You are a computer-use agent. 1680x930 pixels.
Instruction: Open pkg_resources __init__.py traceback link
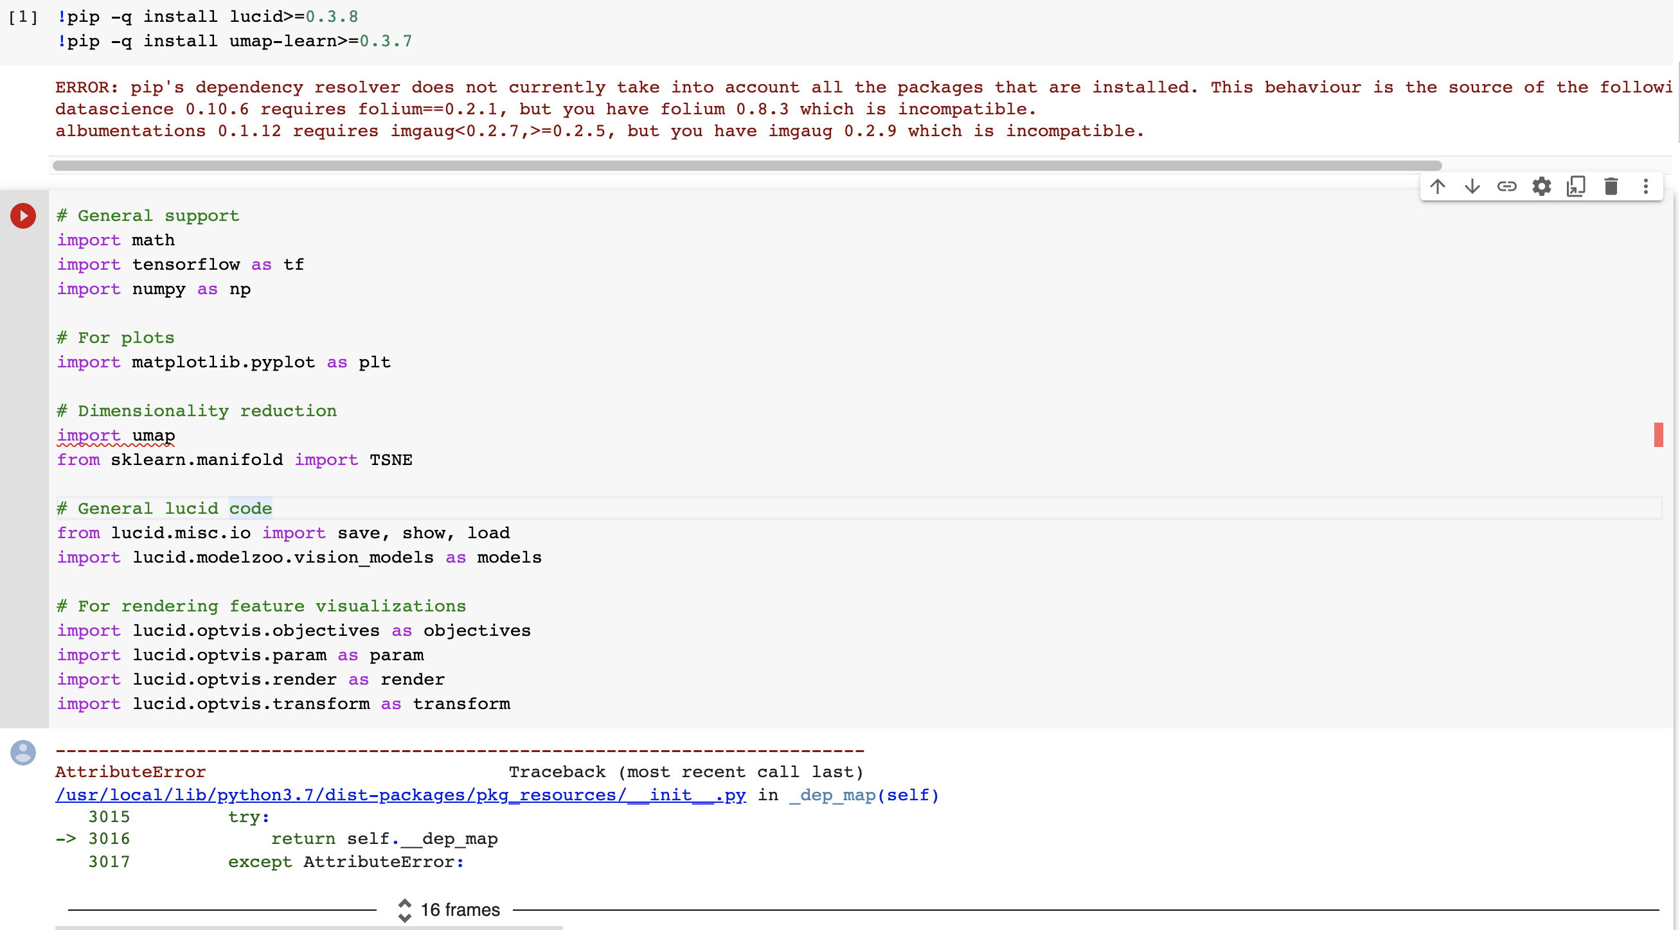pos(400,795)
